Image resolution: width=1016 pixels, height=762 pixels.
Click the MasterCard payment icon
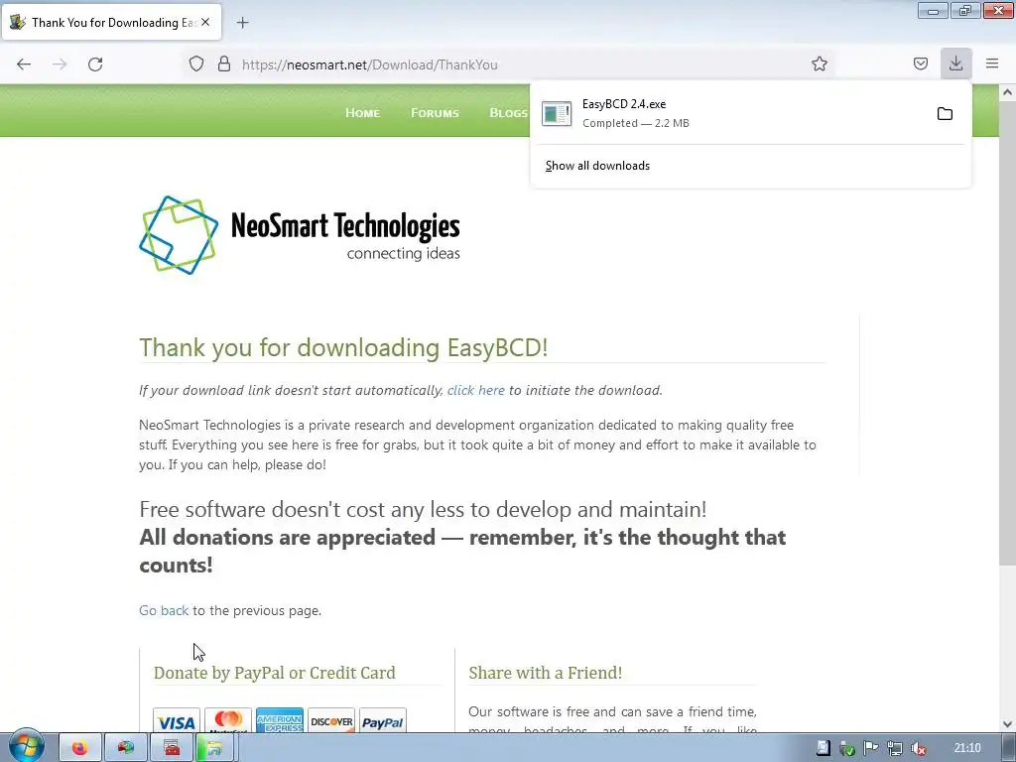(x=228, y=720)
